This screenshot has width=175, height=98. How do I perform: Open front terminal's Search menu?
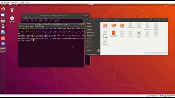(x=31, y=27)
